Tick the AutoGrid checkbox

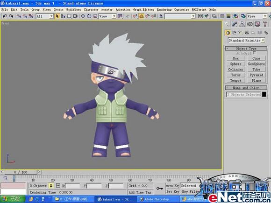pyautogui.click(x=254, y=53)
